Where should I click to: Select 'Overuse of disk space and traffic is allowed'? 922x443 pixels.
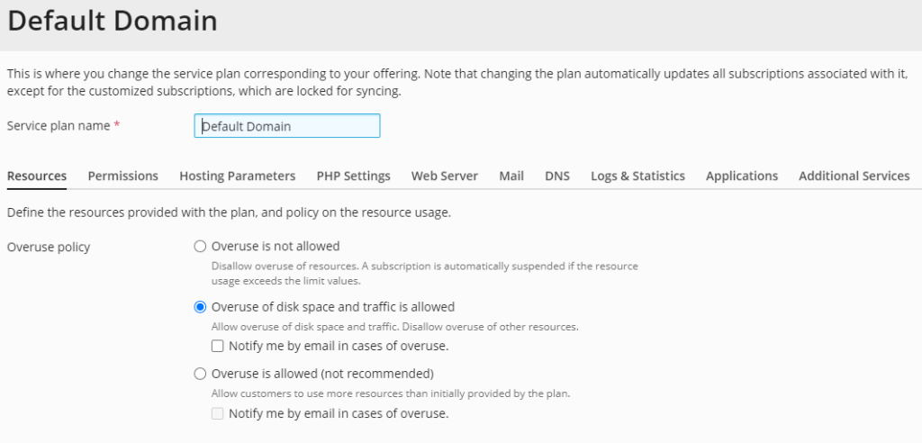[201, 307]
